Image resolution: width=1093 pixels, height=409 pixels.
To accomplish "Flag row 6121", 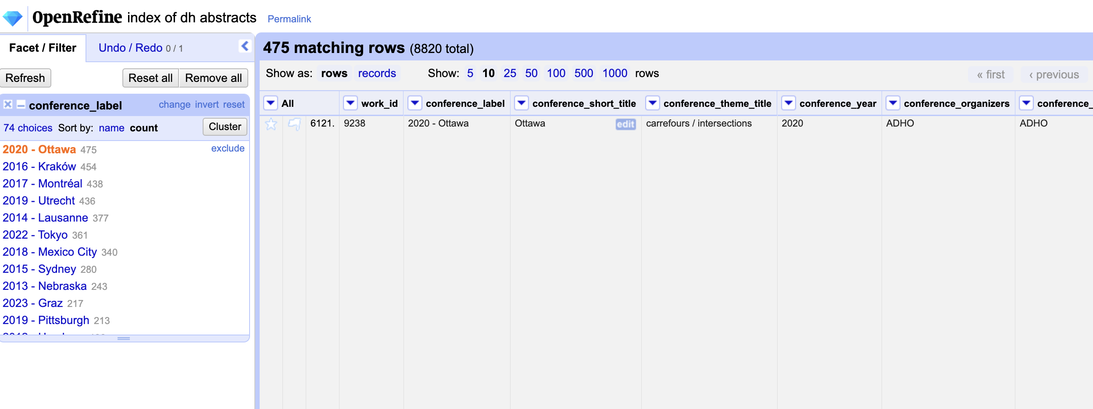I will click(294, 124).
